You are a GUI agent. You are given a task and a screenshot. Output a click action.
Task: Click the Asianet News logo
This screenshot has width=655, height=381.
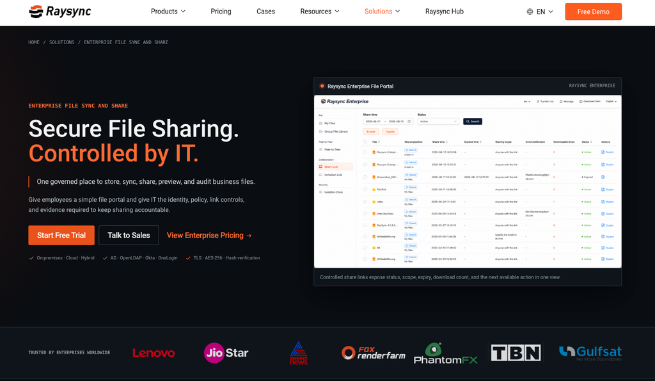[299, 353]
